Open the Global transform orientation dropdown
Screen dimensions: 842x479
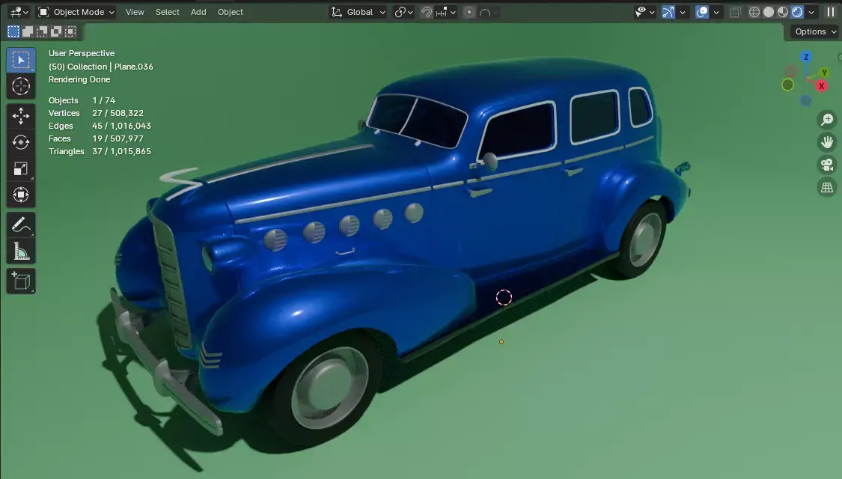pos(358,12)
